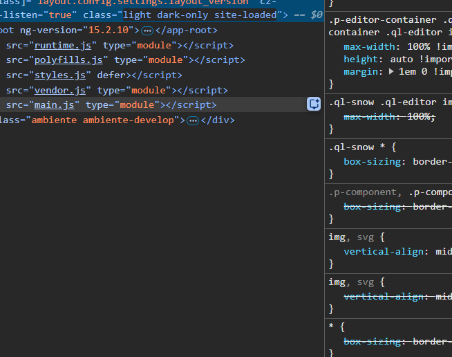This screenshot has width=452, height=357.
Task: Open the polyfills.js script link
Action: click(71, 60)
